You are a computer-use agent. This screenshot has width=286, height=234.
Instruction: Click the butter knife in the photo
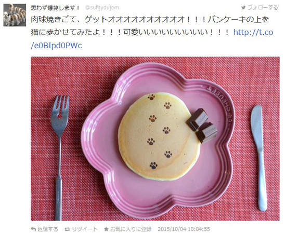click(258, 158)
